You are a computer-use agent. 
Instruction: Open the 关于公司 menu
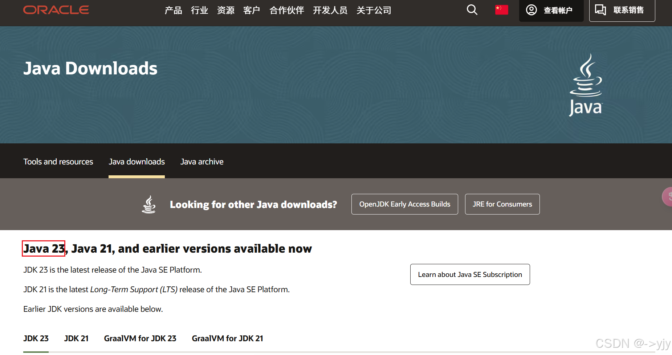[374, 10]
